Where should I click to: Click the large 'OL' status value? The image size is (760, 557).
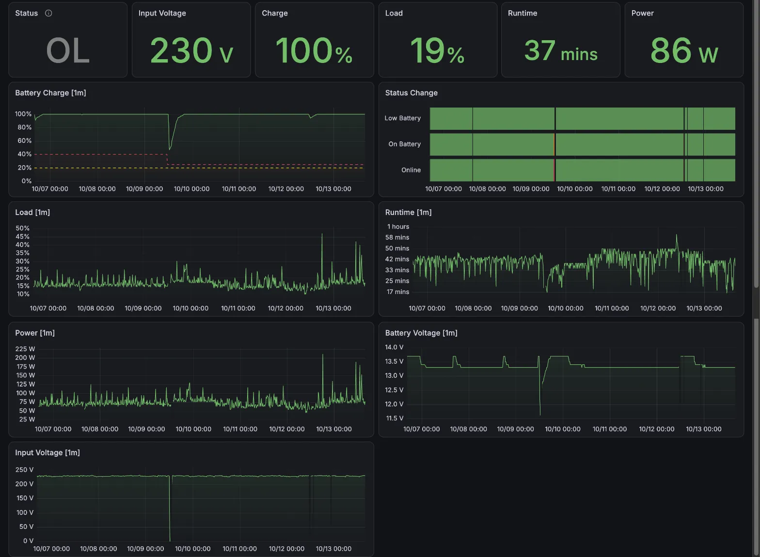pyautogui.click(x=68, y=50)
